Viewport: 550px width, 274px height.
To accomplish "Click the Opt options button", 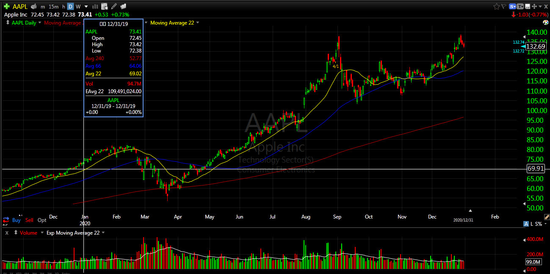I will (x=42, y=220).
